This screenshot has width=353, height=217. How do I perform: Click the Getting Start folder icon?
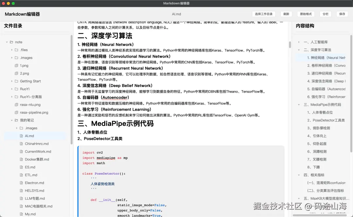click(x=16, y=81)
